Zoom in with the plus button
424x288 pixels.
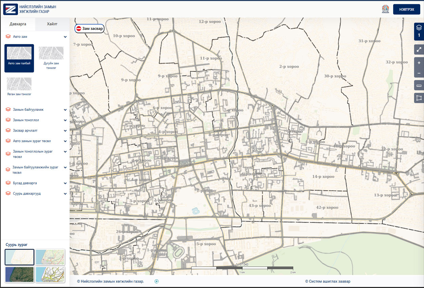[x=419, y=63]
